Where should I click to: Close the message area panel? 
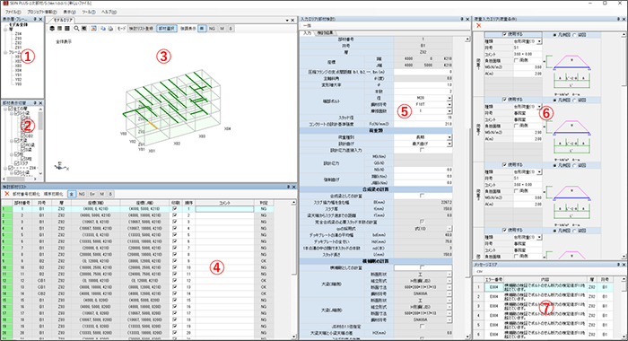point(624,265)
